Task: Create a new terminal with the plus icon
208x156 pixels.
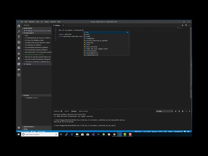Action: [175, 111]
